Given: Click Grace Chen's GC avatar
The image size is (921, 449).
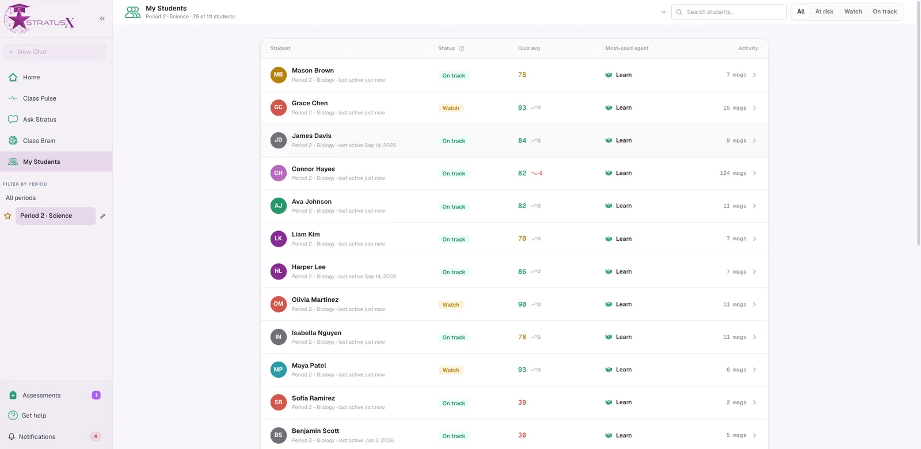Looking at the screenshot, I should (x=279, y=108).
